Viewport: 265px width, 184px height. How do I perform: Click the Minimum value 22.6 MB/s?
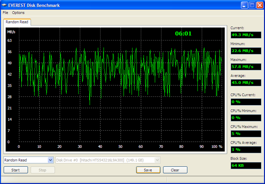(246, 51)
